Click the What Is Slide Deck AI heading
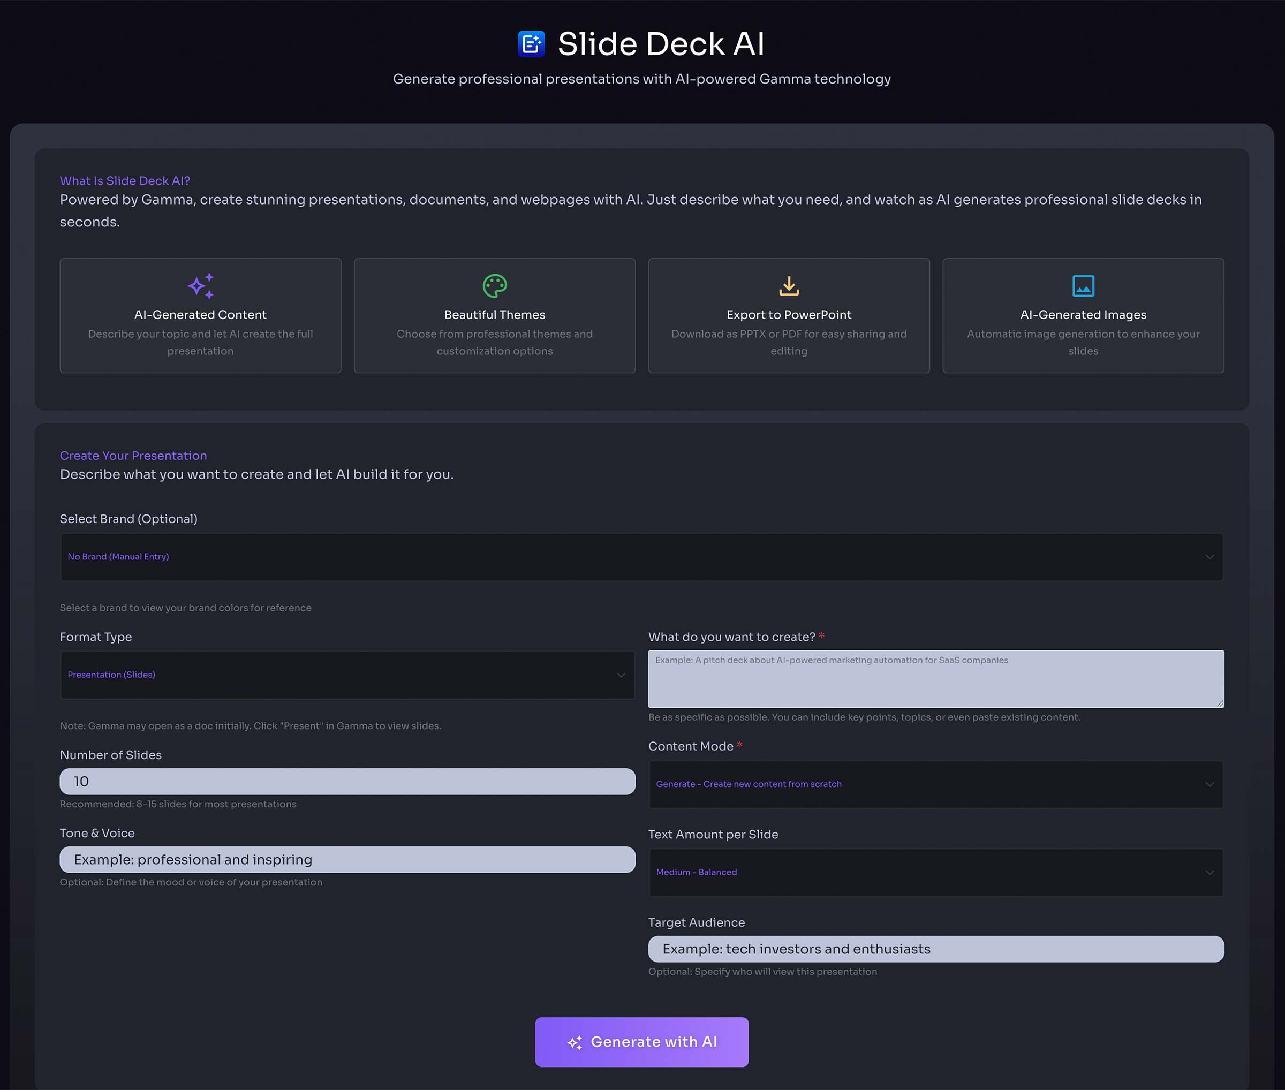 (124, 180)
